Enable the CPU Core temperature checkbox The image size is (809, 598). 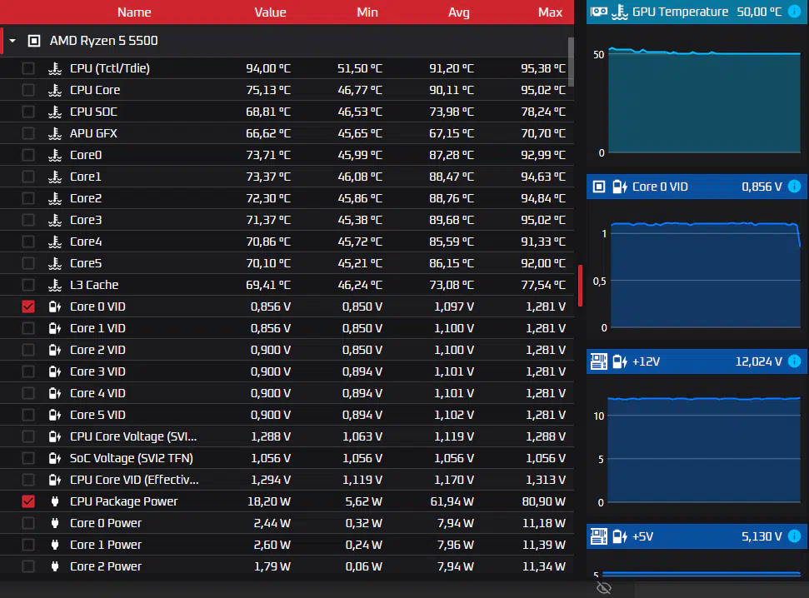(28, 90)
